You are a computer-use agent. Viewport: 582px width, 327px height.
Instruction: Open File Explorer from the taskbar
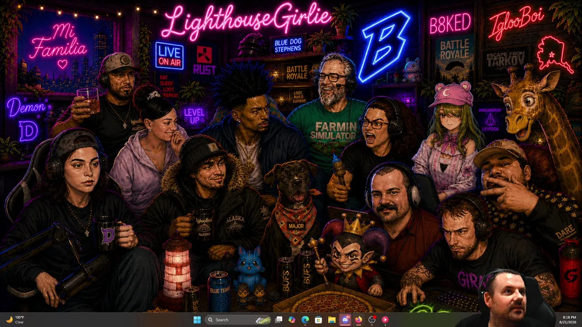pos(332,320)
